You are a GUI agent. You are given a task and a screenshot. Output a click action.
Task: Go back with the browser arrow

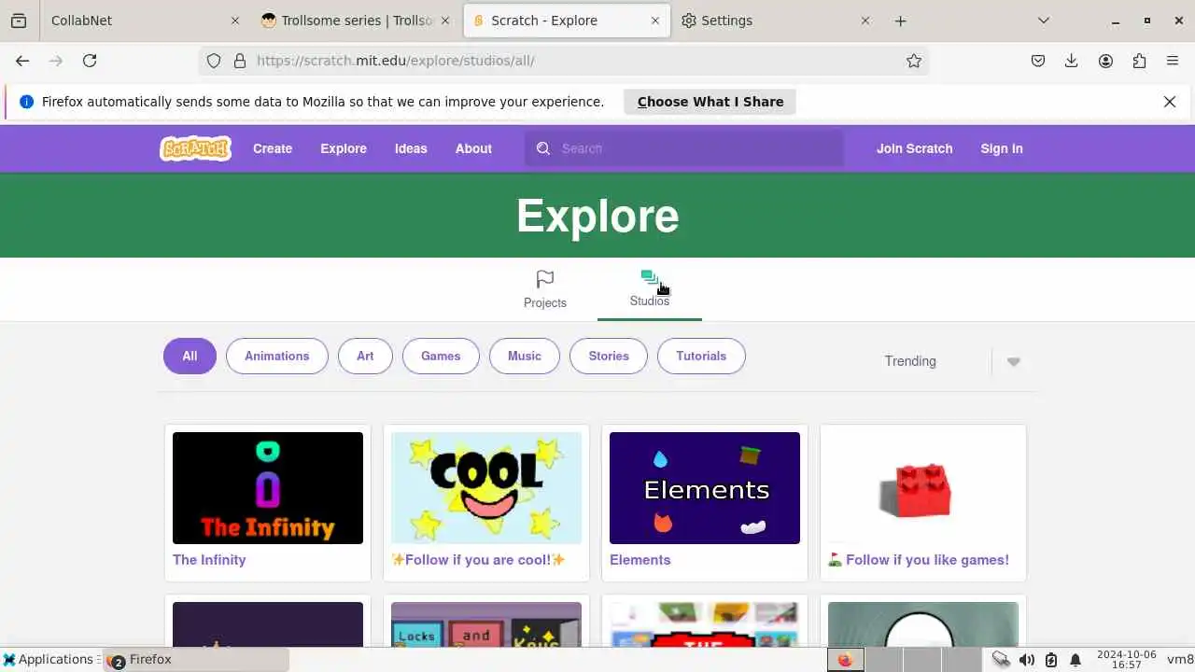pyautogui.click(x=22, y=61)
